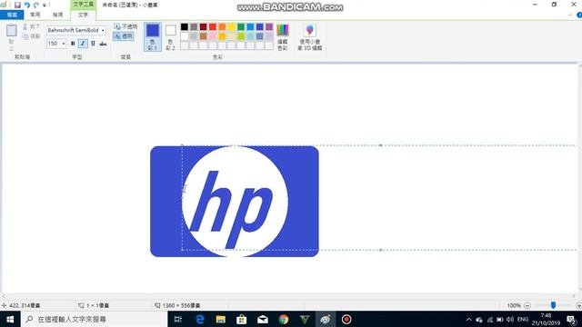
Task: Open the notification action center icon
Action: point(572,319)
